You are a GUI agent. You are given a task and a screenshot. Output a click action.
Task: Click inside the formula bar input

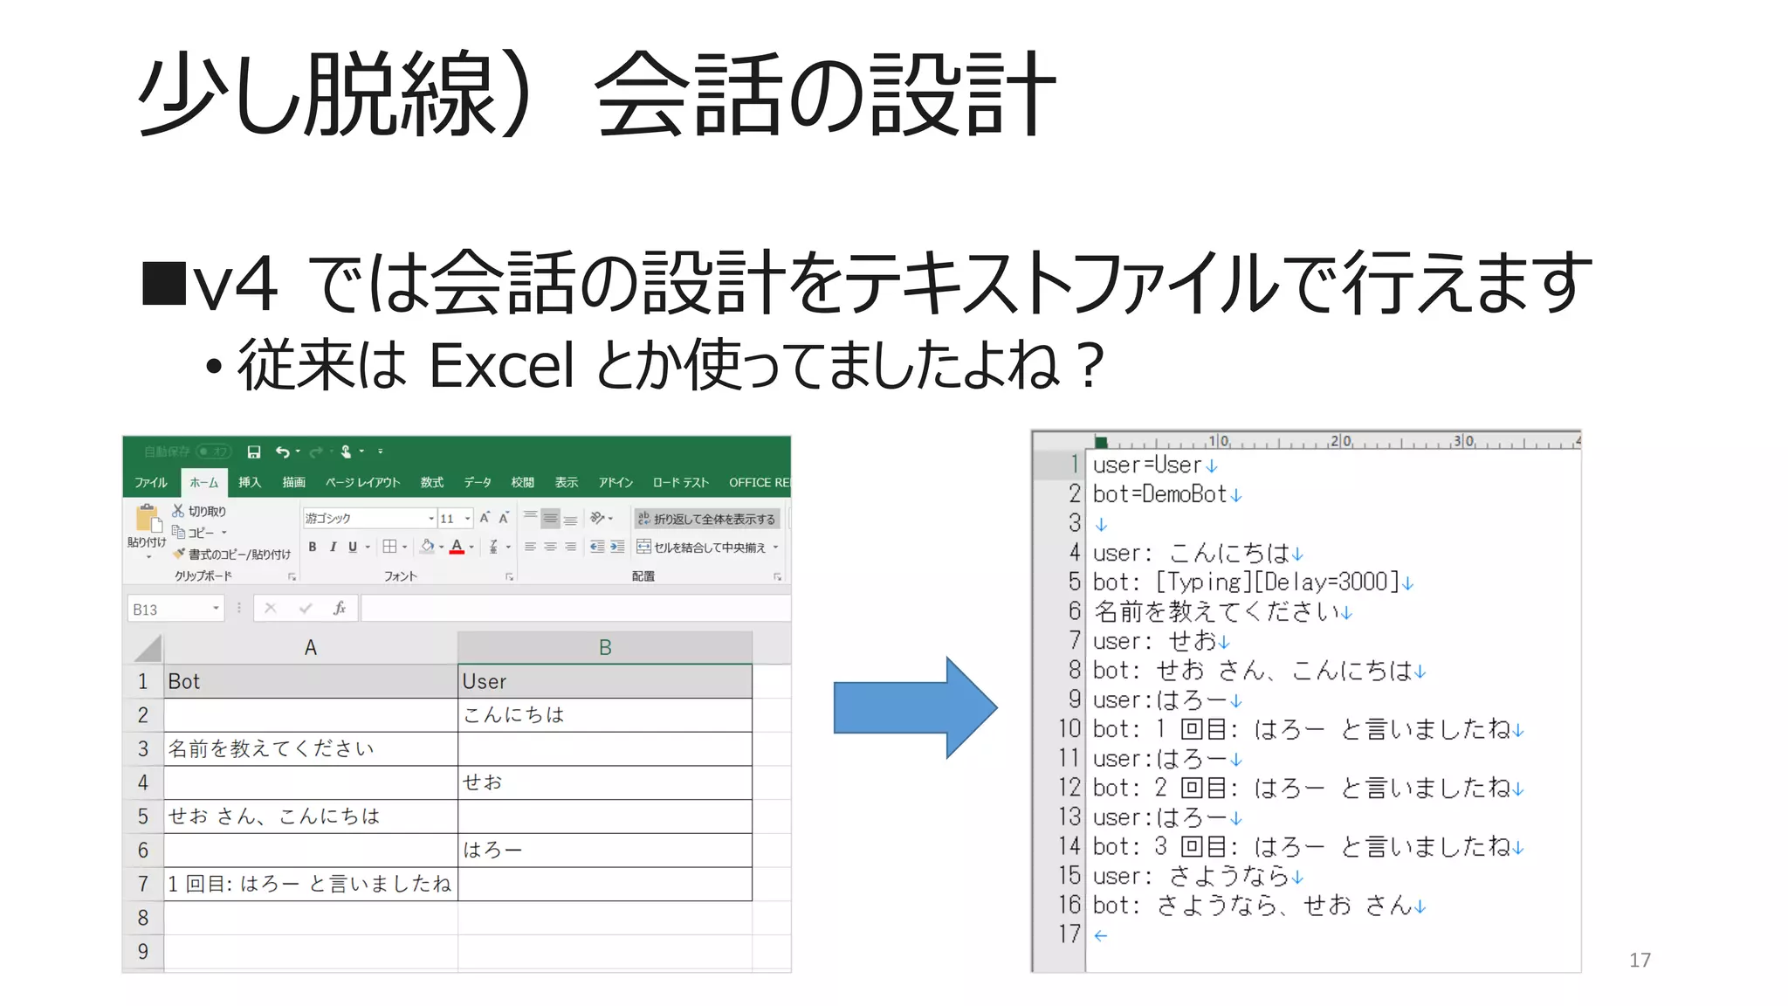[576, 609]
